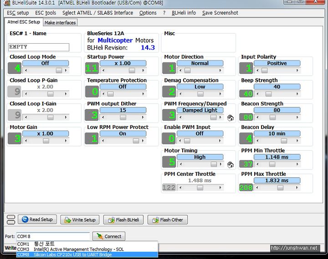Click the Startup Power value box showing 11
328x259 pixels.
[x=92, y=68]
